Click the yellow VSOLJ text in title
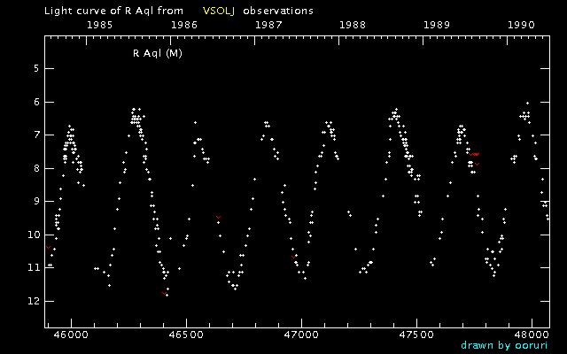The width and height of the screenshot is (567, 354). 218,11
